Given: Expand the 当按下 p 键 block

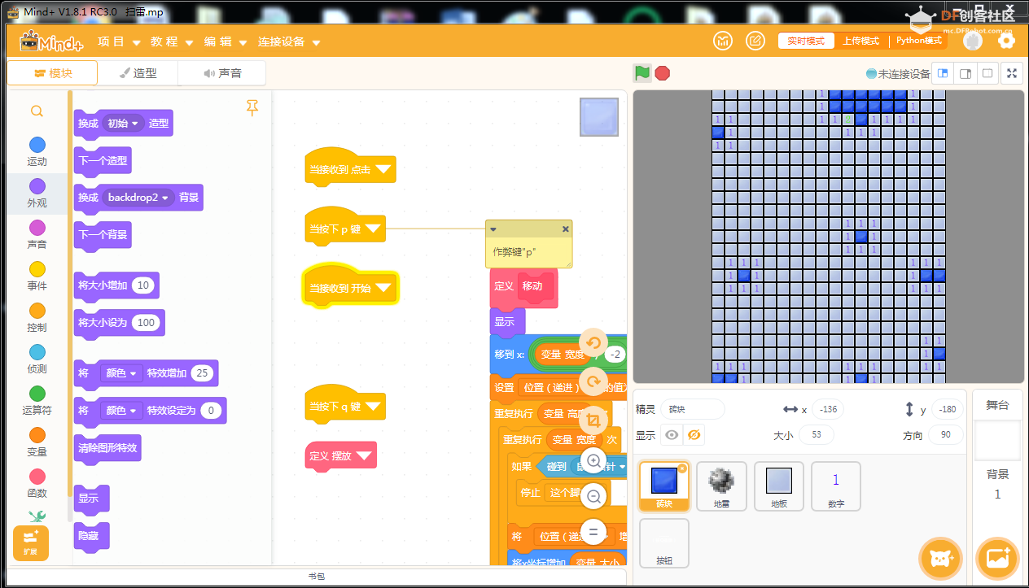Looking at the screenshot, I should tap(374, 229).
